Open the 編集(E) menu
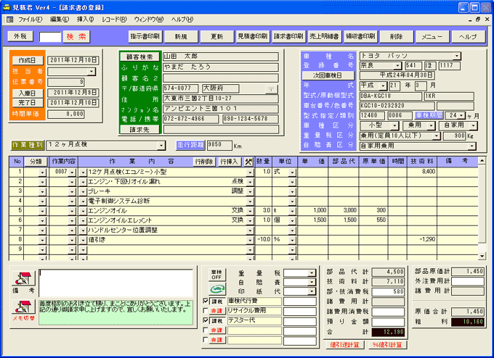 coord(60,20)
